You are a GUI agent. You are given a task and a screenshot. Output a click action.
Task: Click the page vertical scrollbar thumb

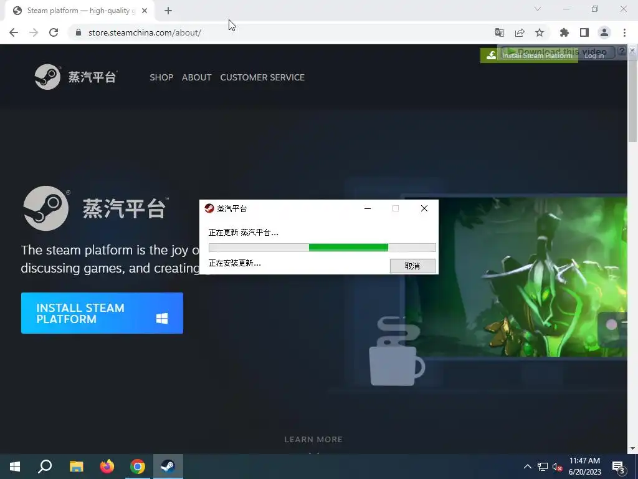point(632,98)
